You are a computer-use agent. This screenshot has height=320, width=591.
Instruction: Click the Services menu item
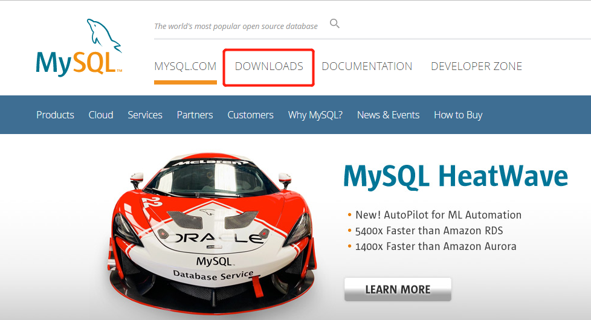coord(145,115)
